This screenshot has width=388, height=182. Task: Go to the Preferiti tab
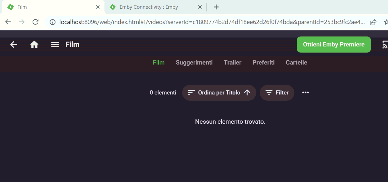[x=263, y=63]
